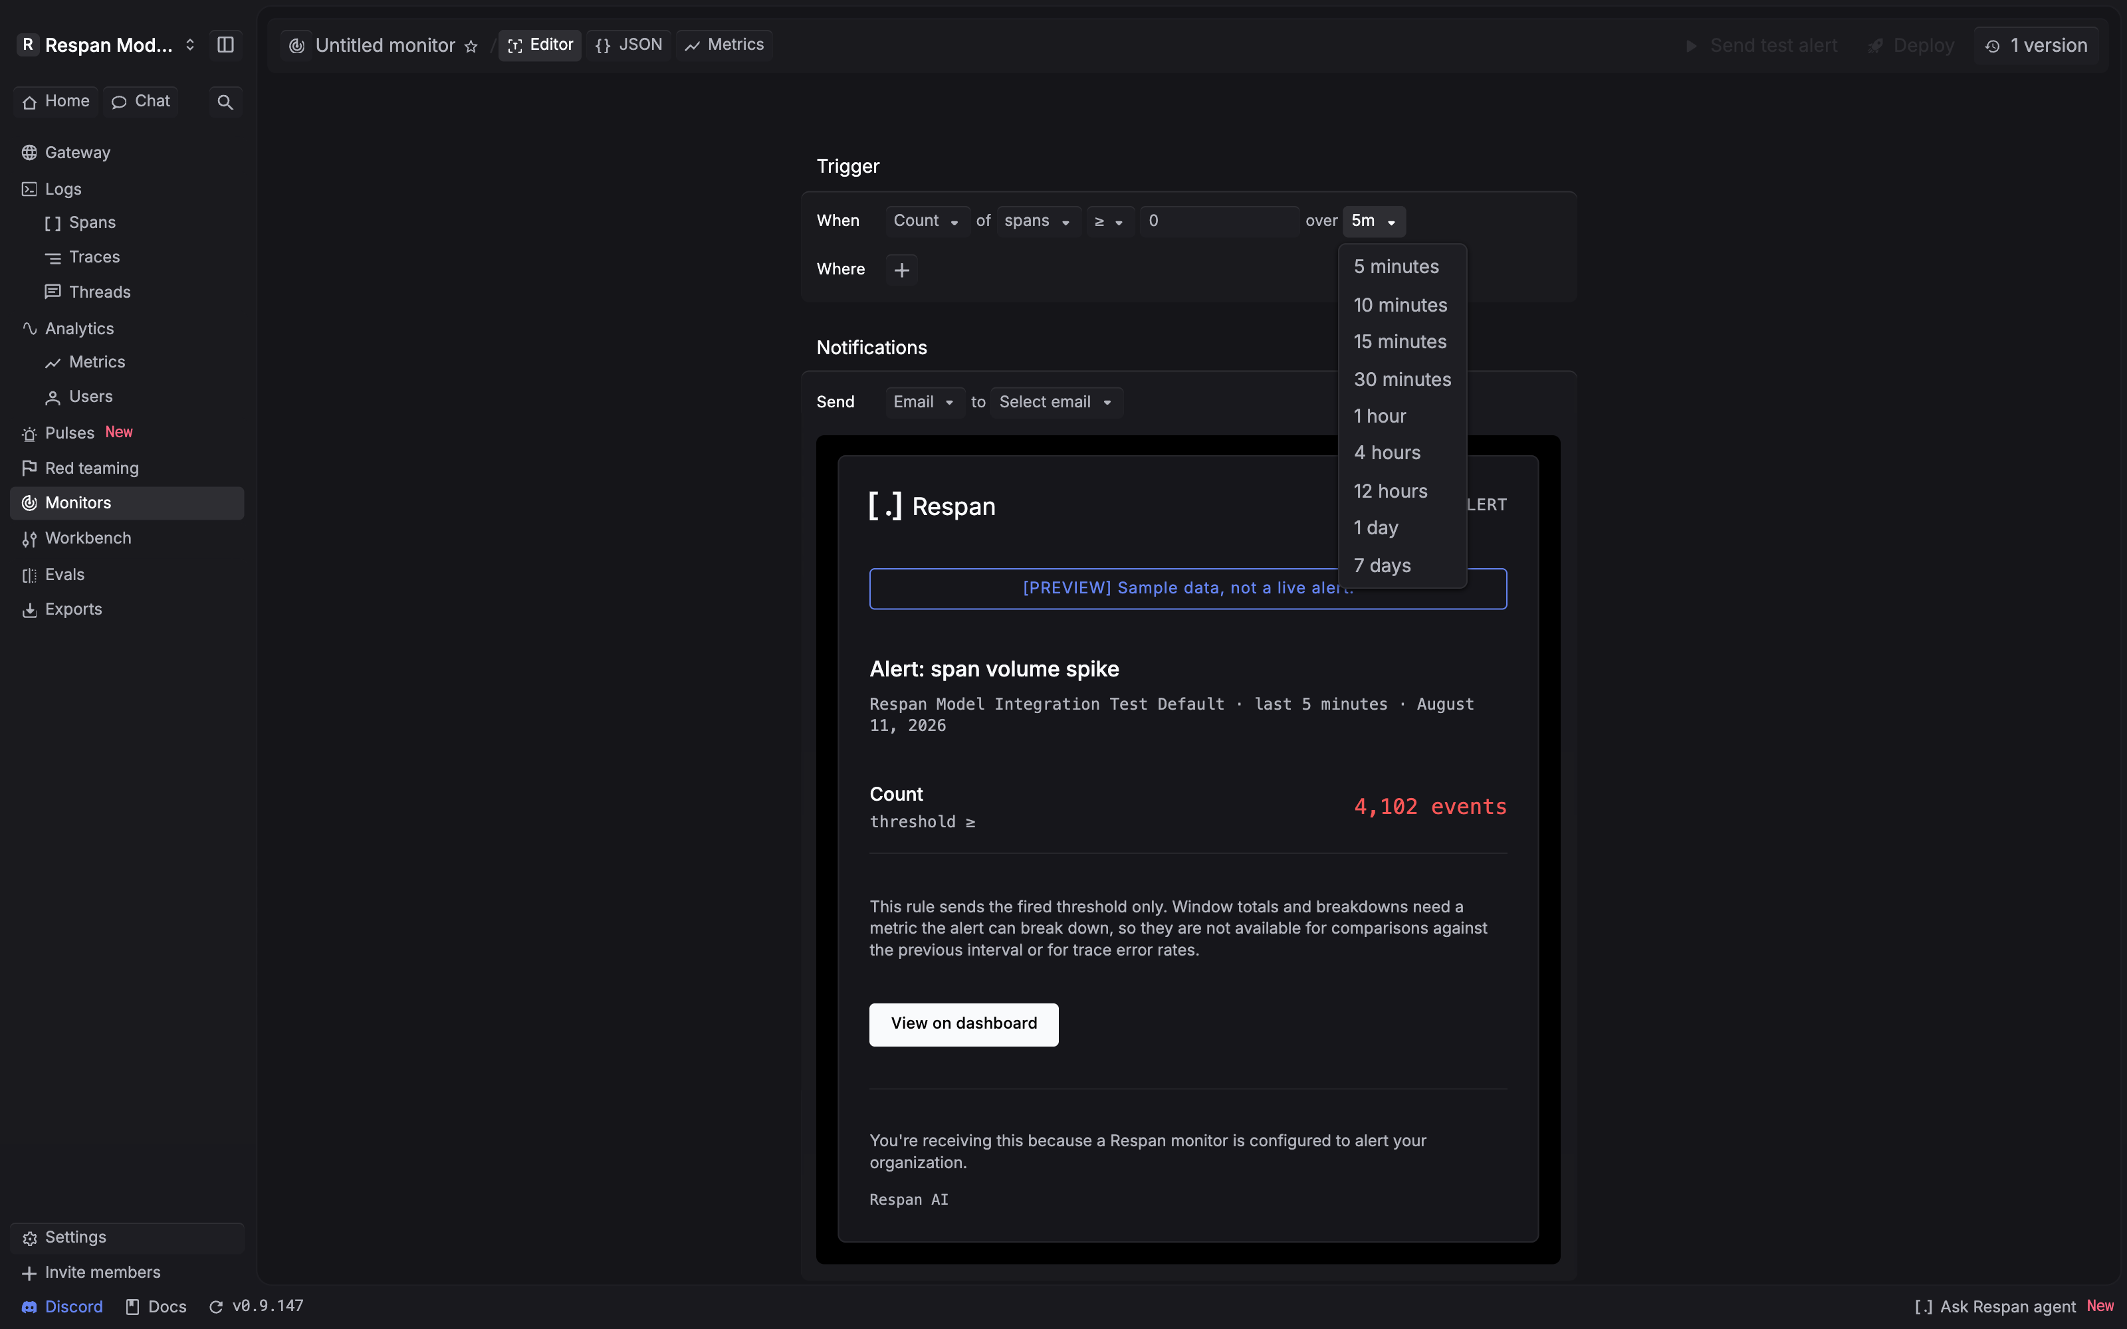Toggle the 5m time window dropdown
Viewport: 2127px width, 1329px height.
coord(1374,221)
